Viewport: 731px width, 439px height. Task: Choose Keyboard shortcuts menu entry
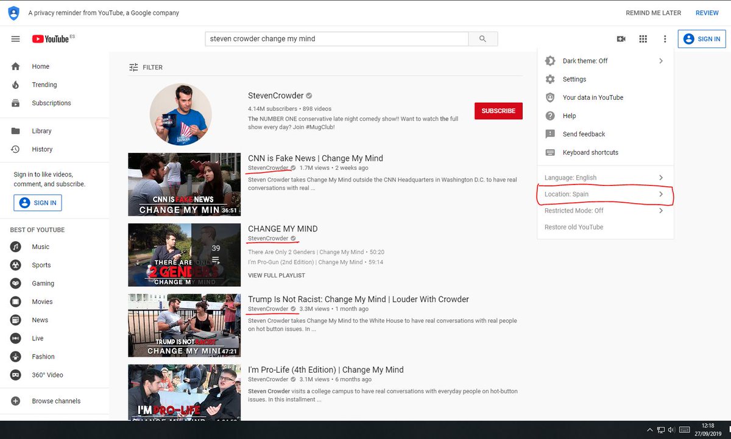pyautogui.click(x=606, y=152)
